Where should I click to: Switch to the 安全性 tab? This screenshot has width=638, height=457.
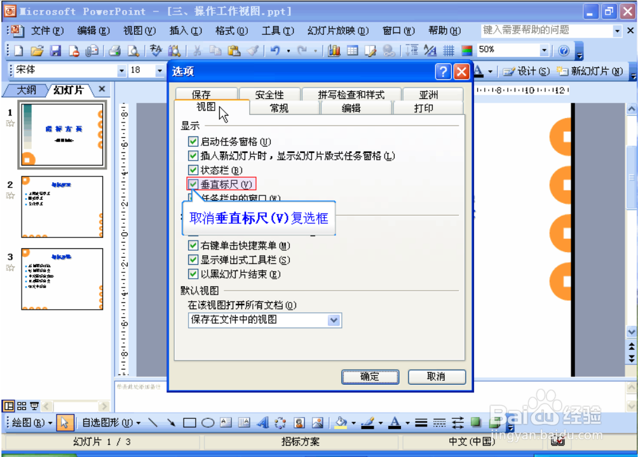point(269,95)
